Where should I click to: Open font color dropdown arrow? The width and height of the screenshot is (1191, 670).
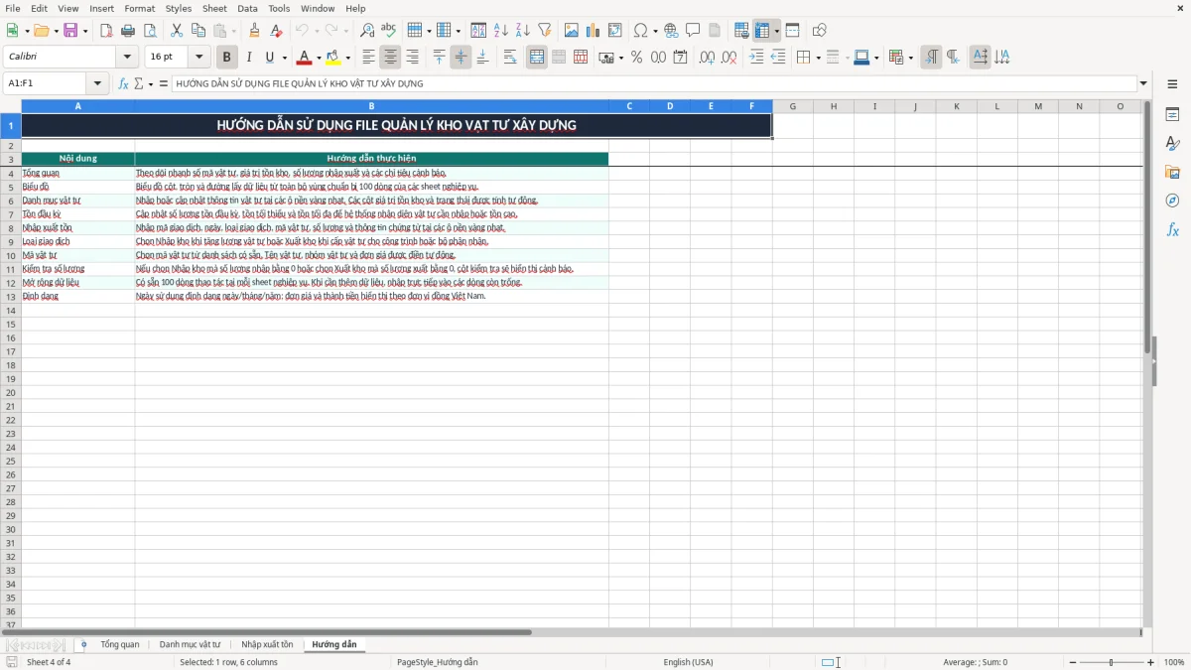[319, 58]
